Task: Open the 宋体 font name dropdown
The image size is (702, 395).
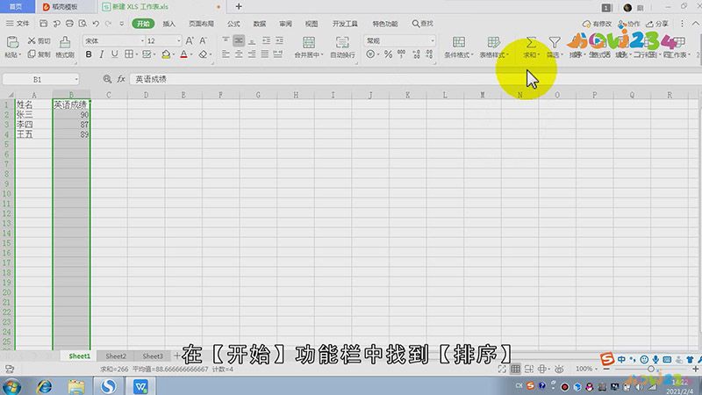Action: click(x=142, y=40)
